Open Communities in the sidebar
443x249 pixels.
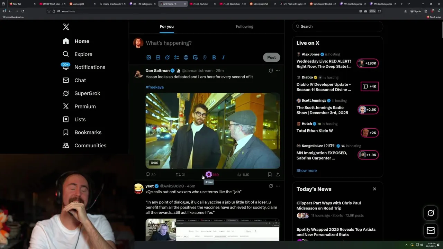(x=84, y=146)
